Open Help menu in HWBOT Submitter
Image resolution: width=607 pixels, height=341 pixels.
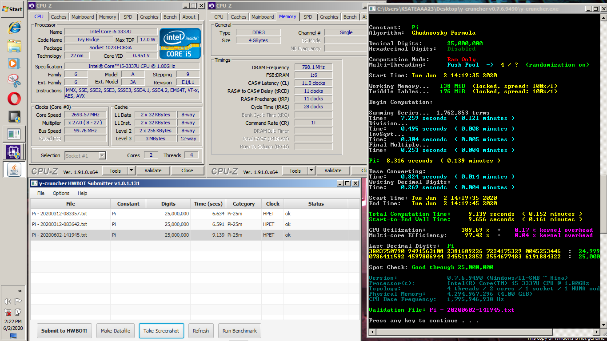(83, 193)
